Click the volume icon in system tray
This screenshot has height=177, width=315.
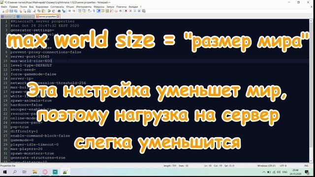click(279, 172)
